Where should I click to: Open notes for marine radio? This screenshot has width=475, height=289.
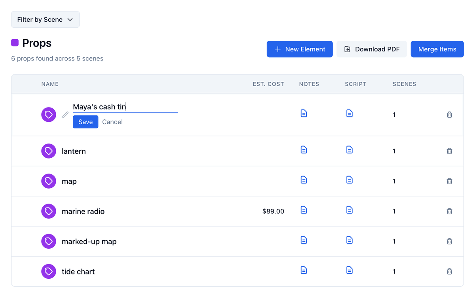[x=304, y=210]
